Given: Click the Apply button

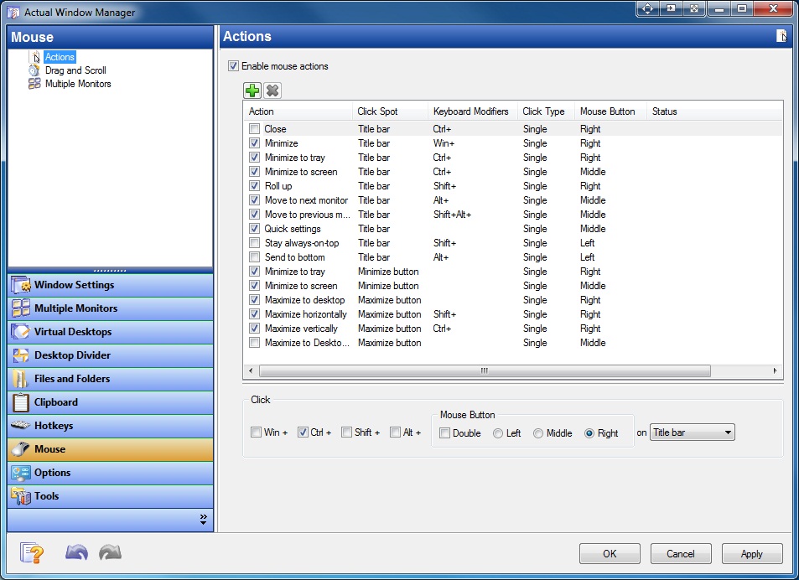Looking at the screenshot, I should (752, 553).
